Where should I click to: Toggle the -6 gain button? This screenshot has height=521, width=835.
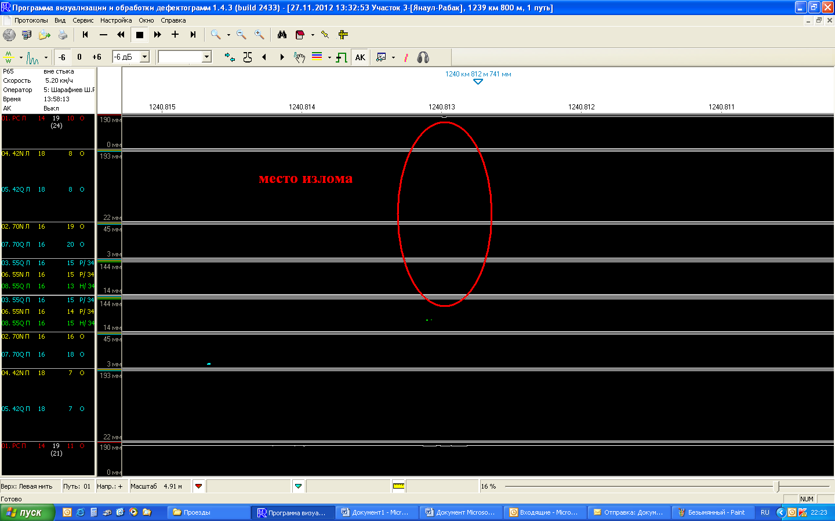(62, 57)
